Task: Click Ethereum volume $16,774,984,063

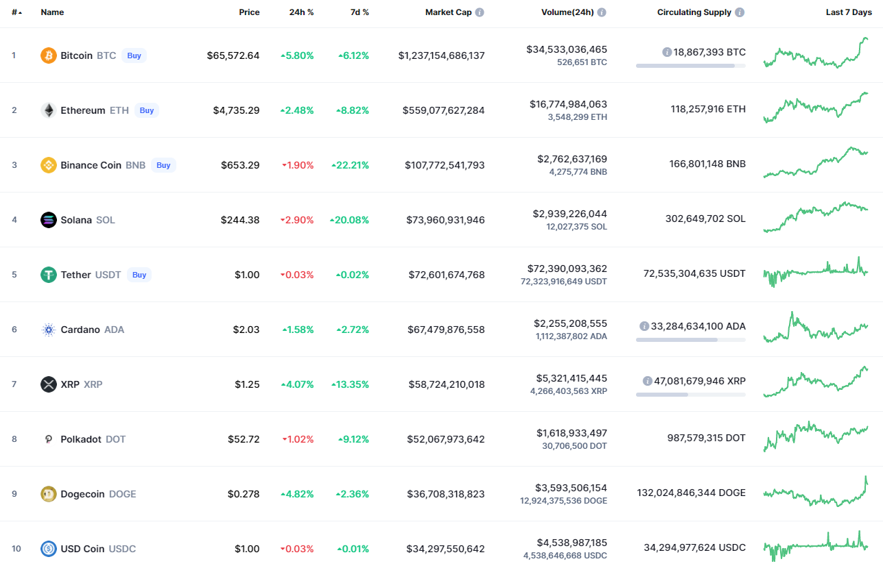Action: (x=568, y=104)
